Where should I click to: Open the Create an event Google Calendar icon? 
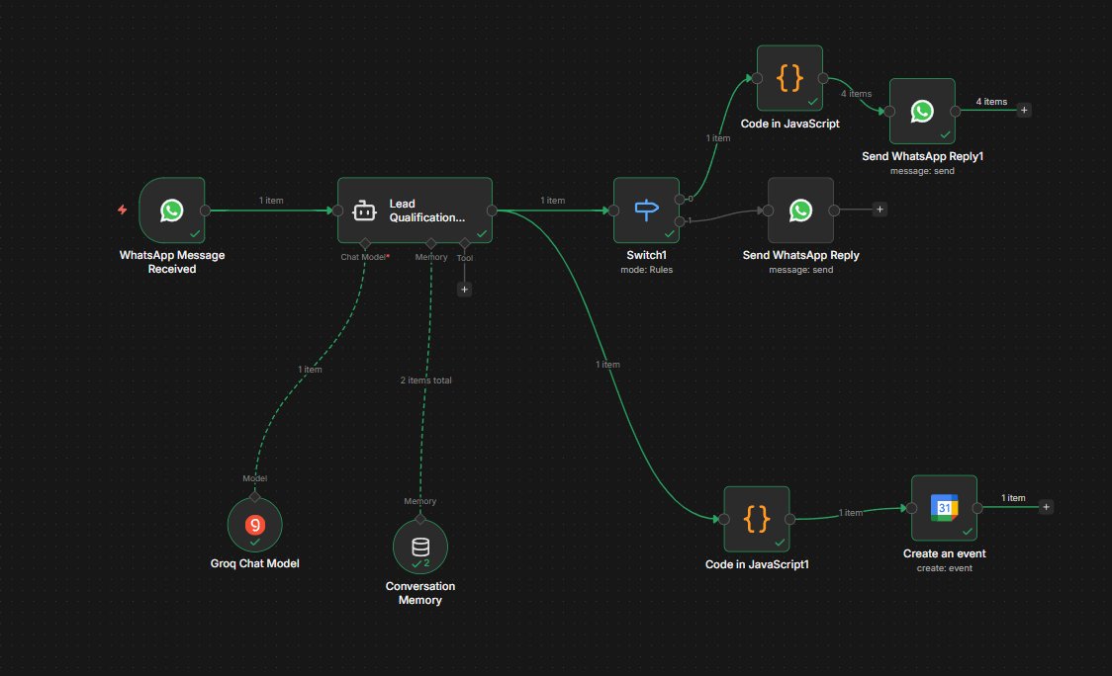[x=944, y=506]
